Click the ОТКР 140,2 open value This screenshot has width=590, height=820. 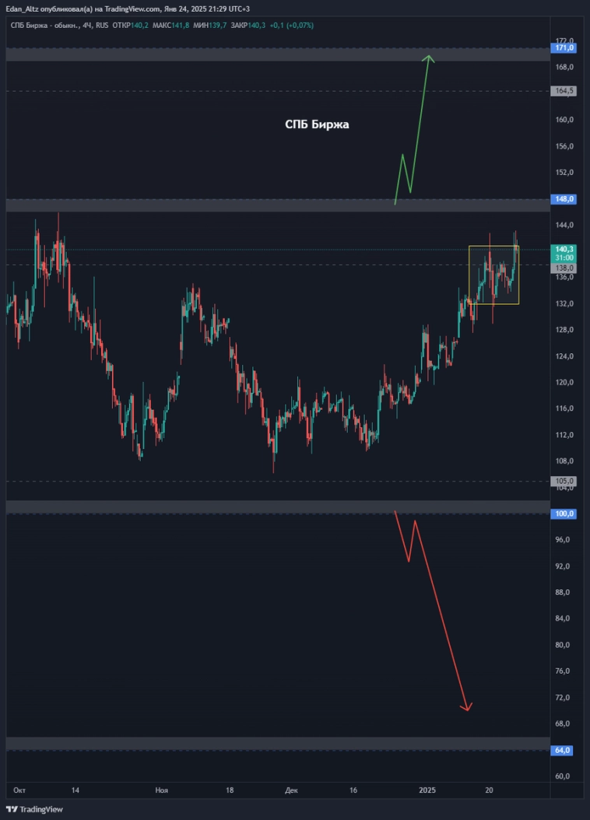tap(131, 25)
